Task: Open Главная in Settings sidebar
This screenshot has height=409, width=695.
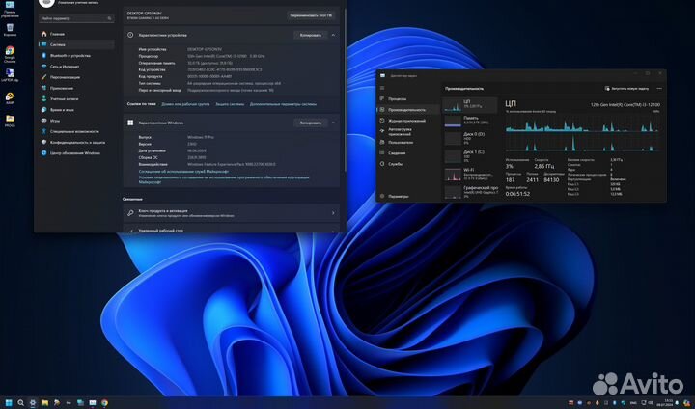Action: coord(75,34)
